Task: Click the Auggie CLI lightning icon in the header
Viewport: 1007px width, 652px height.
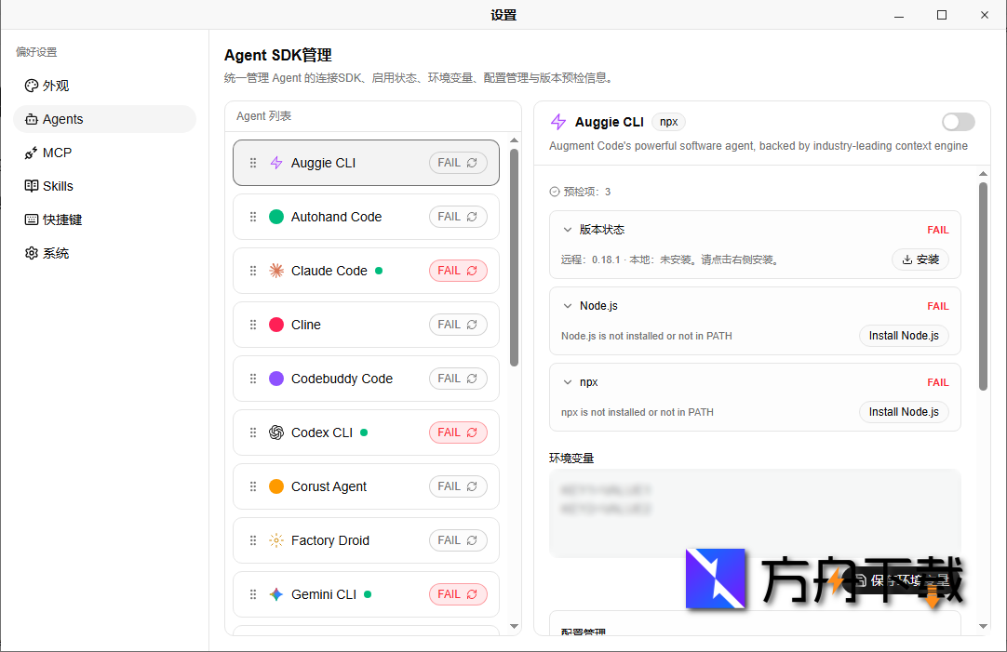Action: coord(557,122)
